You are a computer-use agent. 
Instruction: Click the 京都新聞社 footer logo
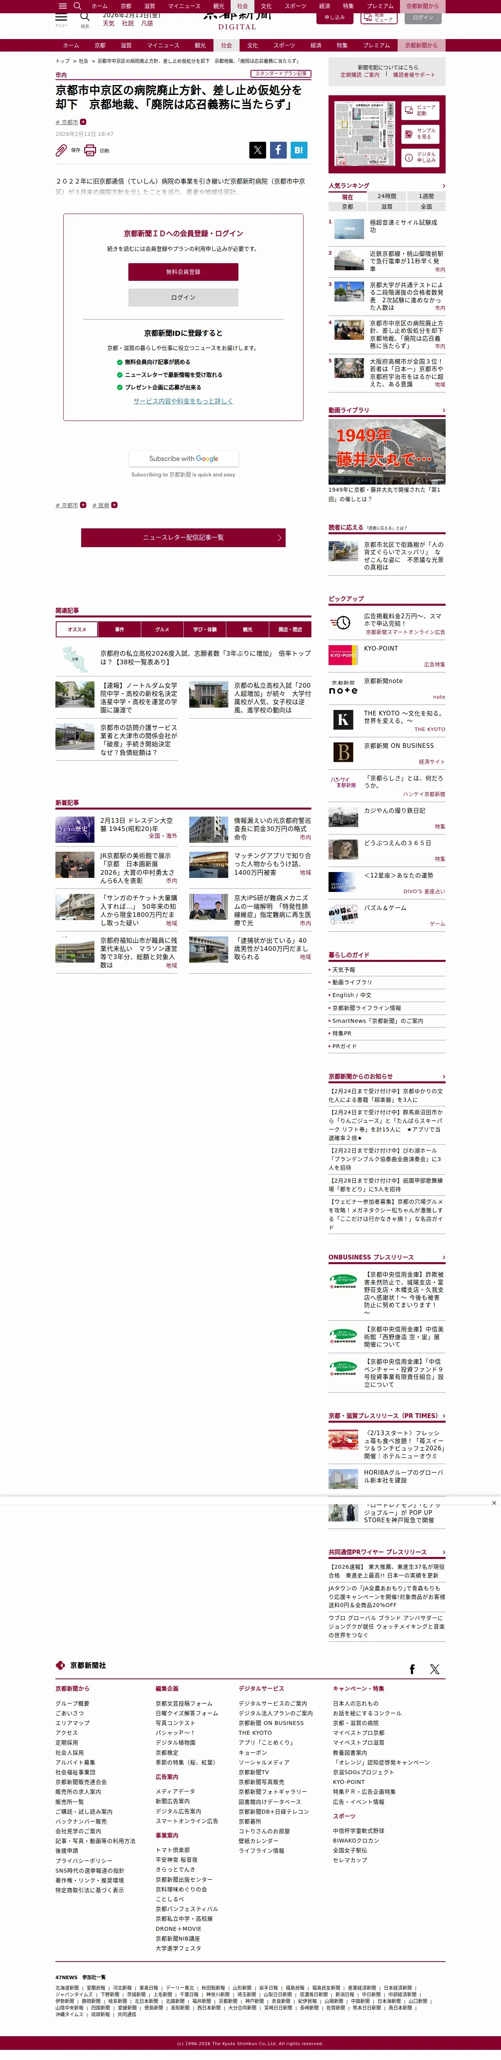(81, 1665)
